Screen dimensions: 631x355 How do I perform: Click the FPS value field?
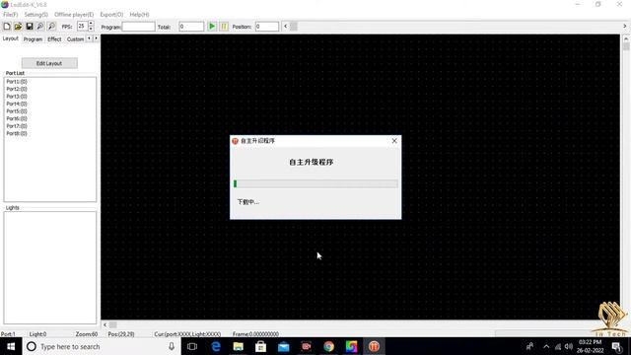[82, 27]
